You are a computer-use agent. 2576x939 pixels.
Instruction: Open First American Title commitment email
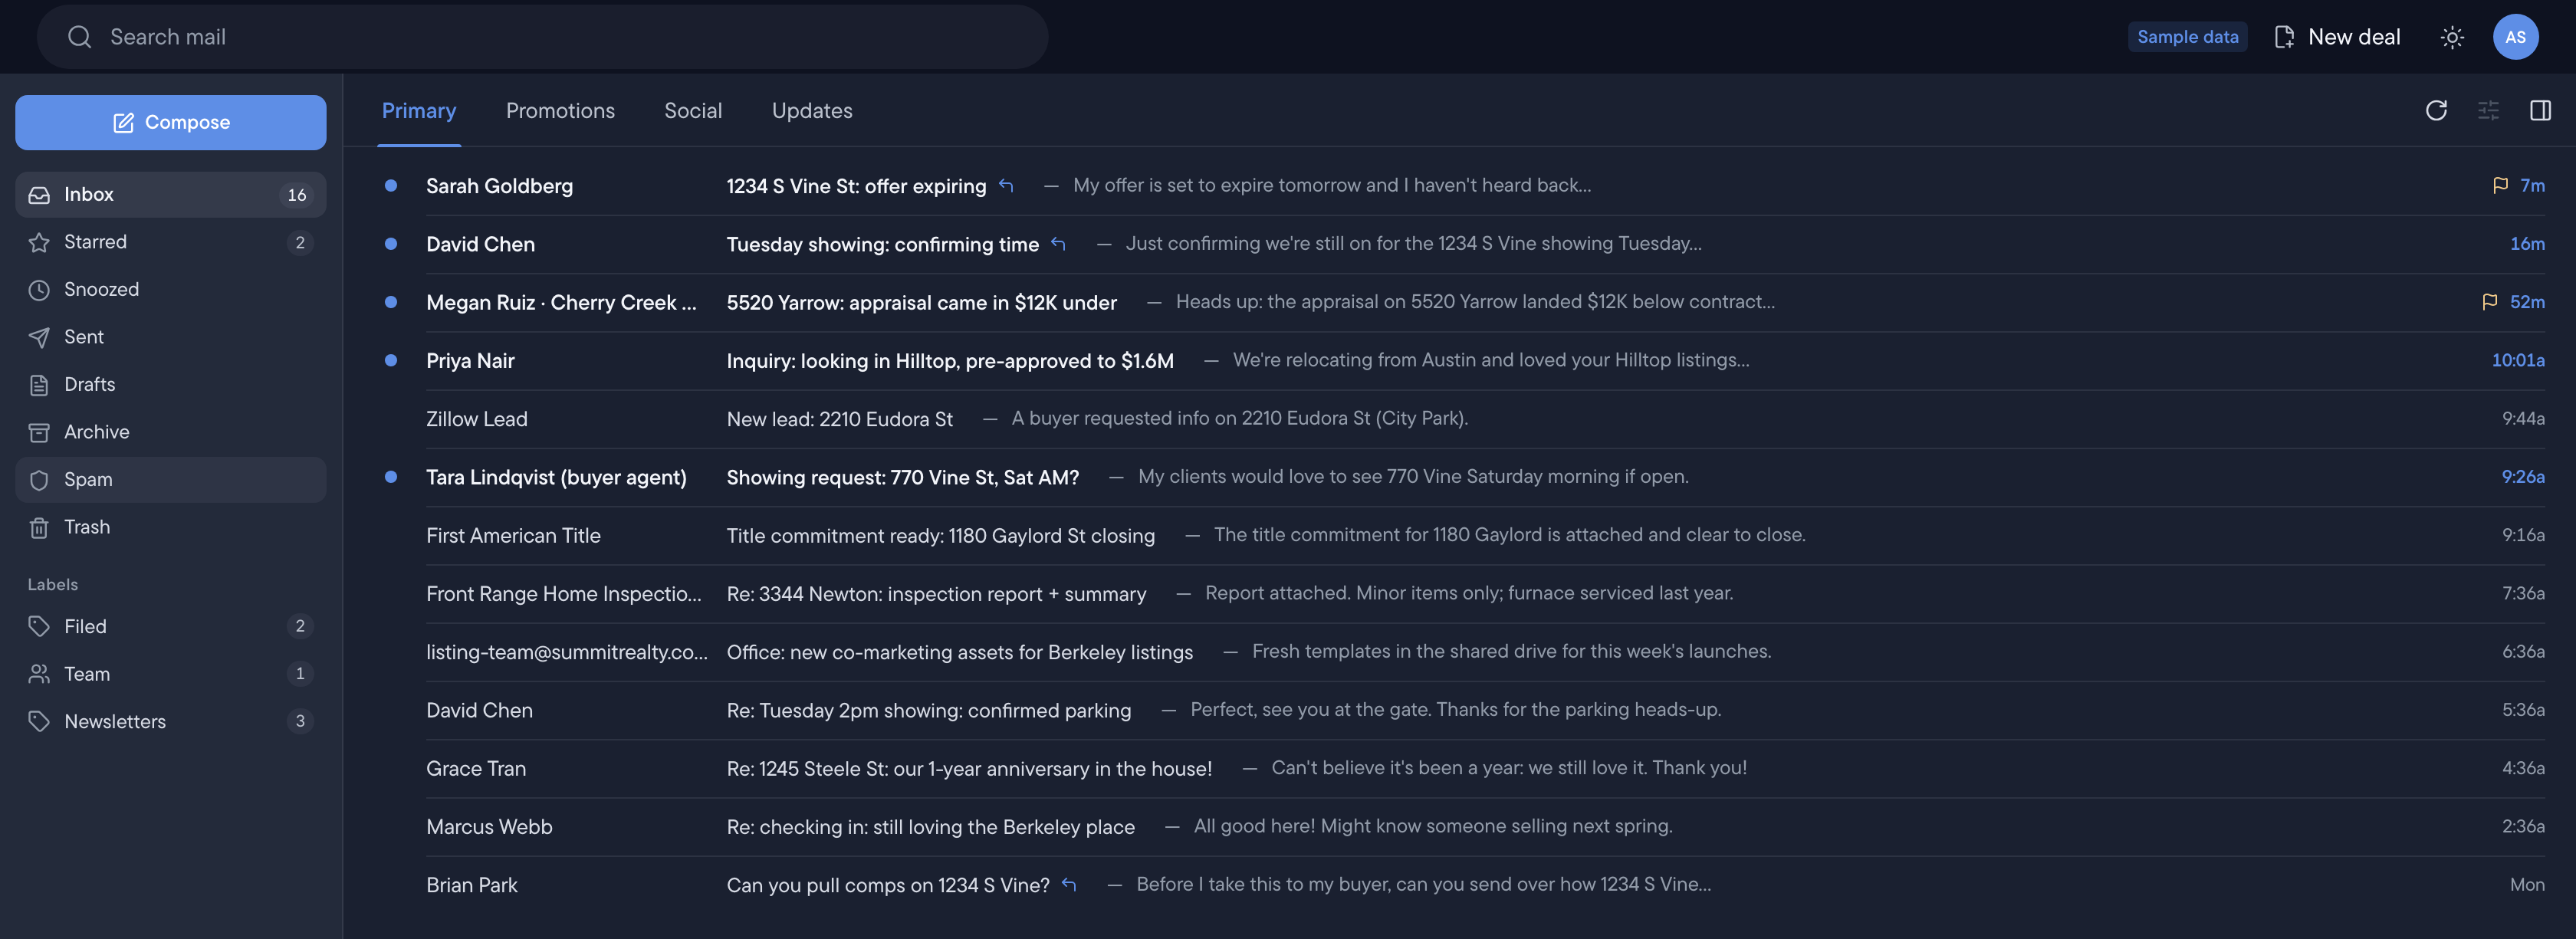pos(1460,535)
